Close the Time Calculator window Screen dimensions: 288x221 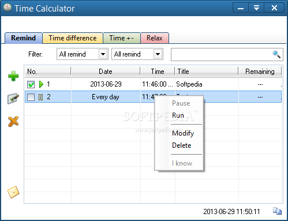point(274,8)
